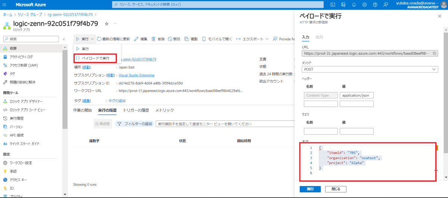Viewport: 448px width, 198px height.
Task: Click the 無効 disable toolbar button
Action: click(x=174, y=39)
